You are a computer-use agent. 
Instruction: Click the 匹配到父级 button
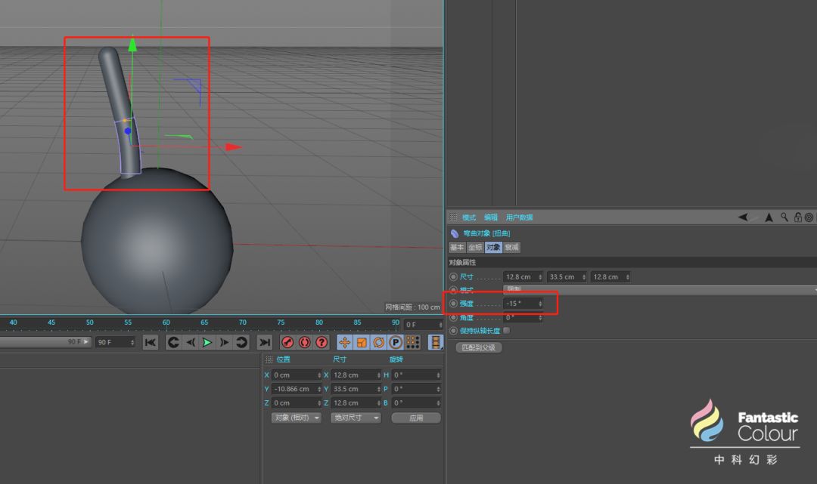479,348
